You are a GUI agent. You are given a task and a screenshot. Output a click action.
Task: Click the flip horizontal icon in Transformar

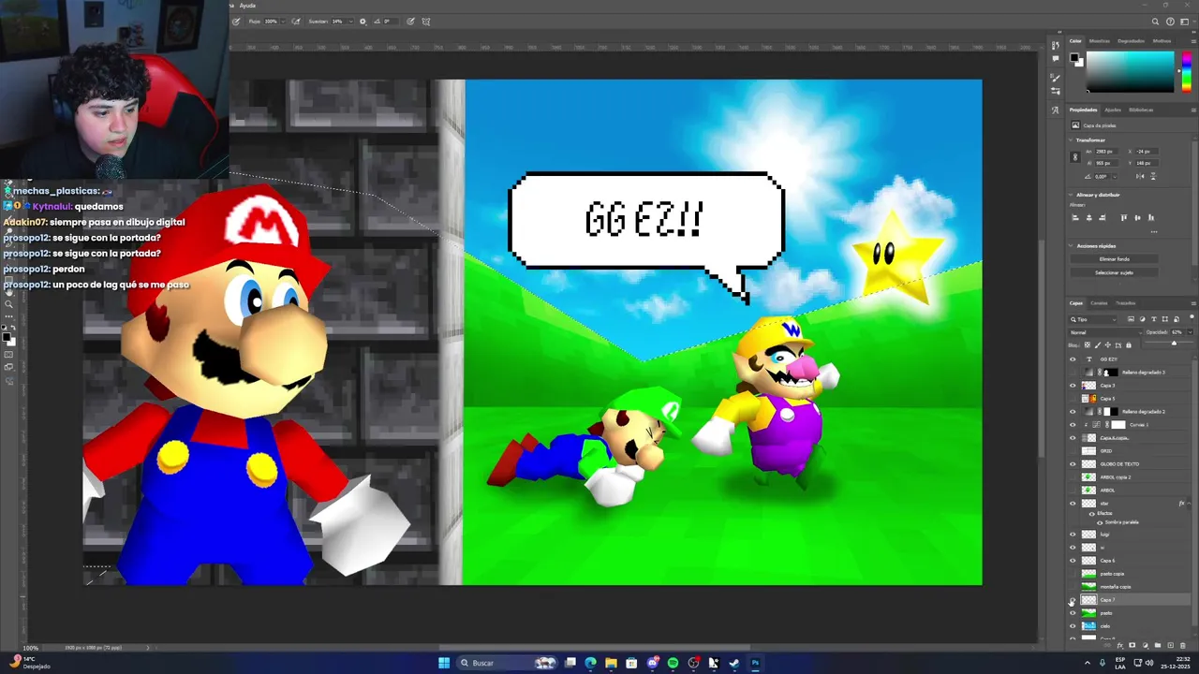point(1140,176)
